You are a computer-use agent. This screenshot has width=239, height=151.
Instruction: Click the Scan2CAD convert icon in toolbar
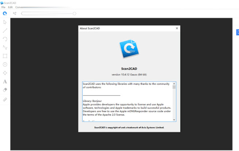[x=5, y=13]
